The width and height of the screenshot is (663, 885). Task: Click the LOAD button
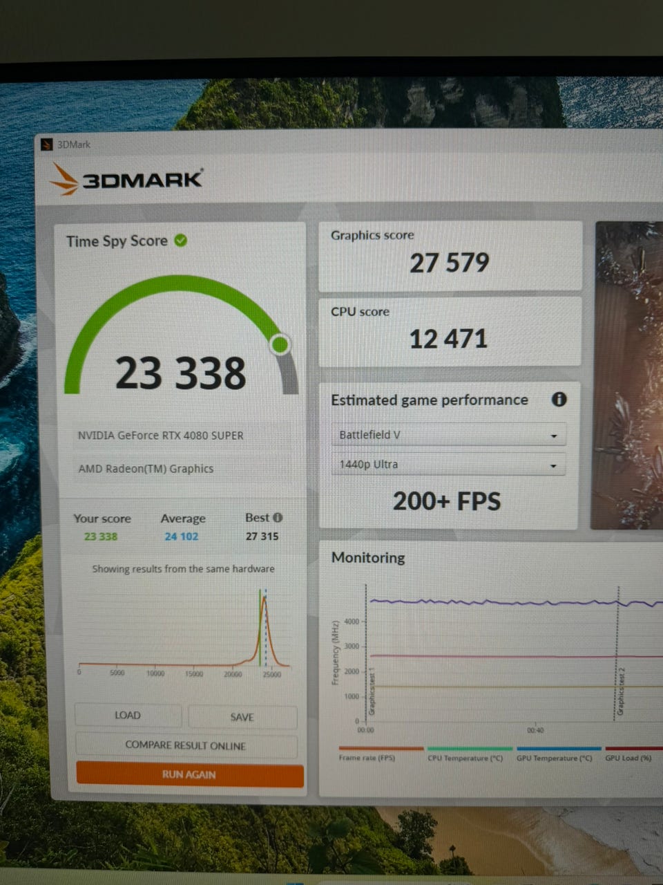click(128, 715)
